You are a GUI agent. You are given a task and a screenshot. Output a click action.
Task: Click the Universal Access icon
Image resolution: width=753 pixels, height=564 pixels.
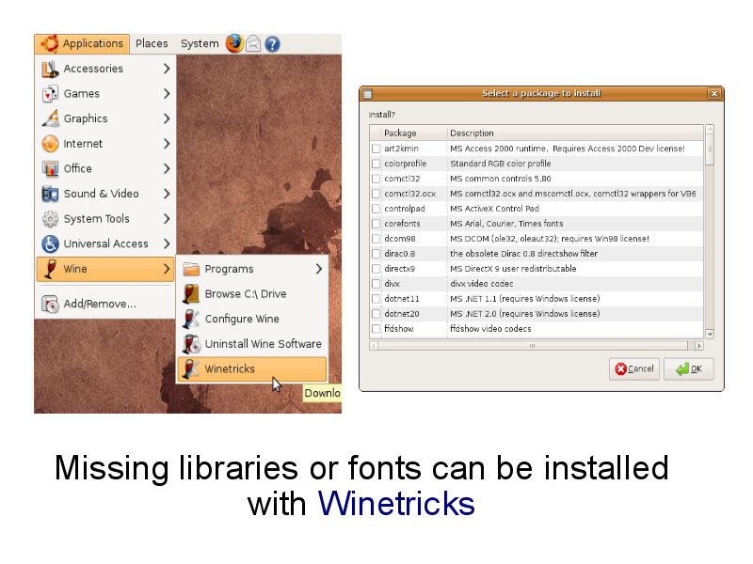[50, 243]
